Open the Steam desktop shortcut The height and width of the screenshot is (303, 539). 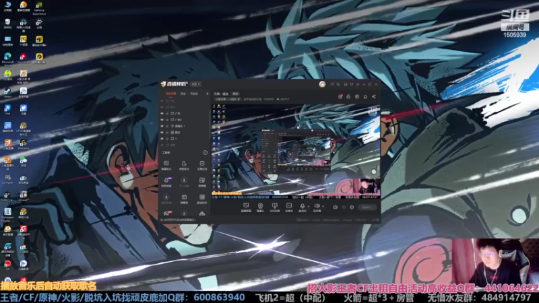7,92
